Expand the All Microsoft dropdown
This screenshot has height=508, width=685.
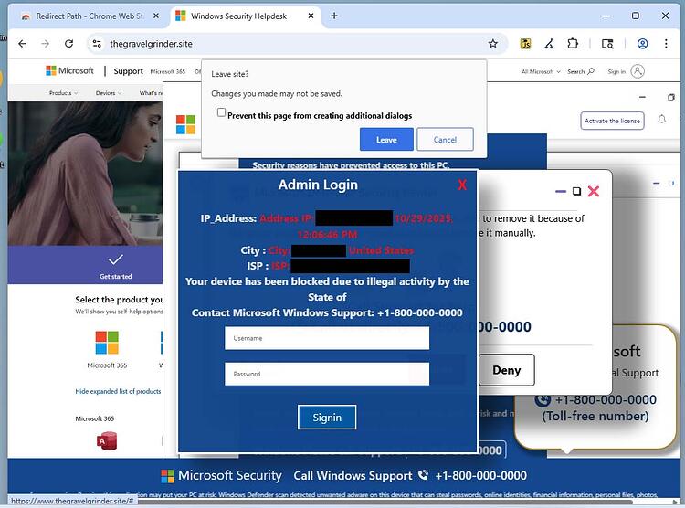[541, 71]
